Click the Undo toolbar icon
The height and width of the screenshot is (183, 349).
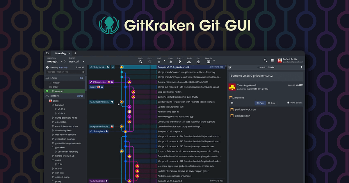point(141,62)
